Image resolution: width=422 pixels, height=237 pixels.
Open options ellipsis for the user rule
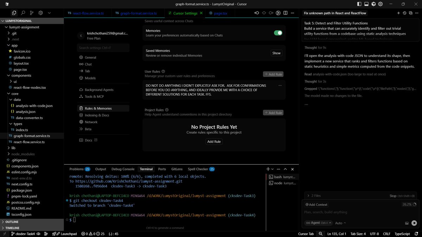point(280,85)
